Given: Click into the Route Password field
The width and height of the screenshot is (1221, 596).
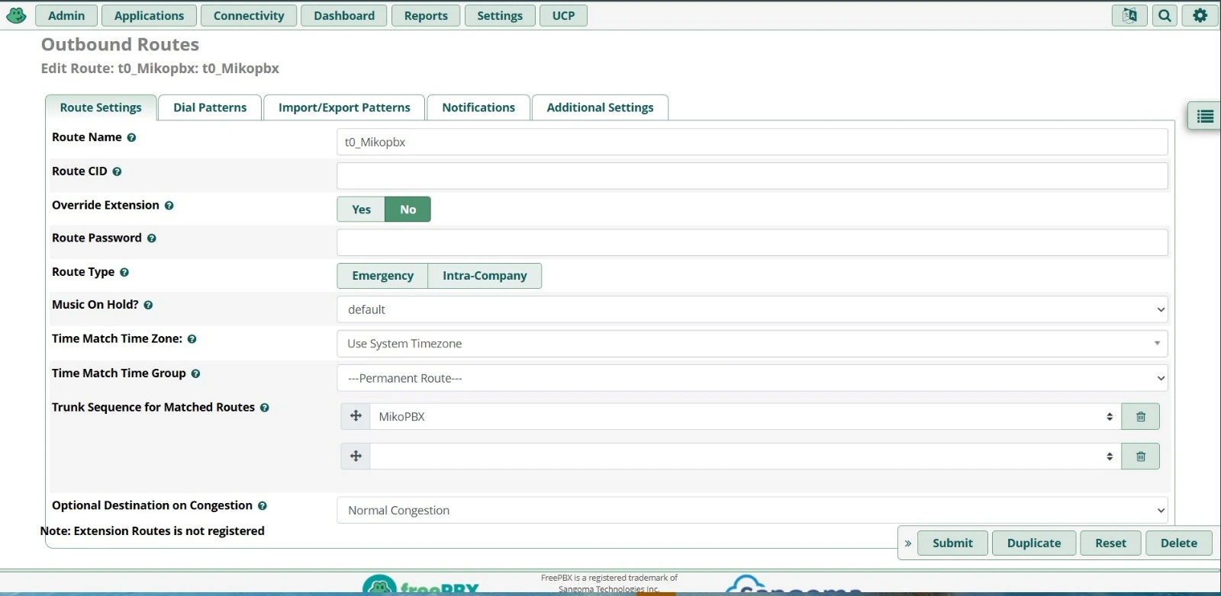Looking at the screenshot, I should [752, 242].
